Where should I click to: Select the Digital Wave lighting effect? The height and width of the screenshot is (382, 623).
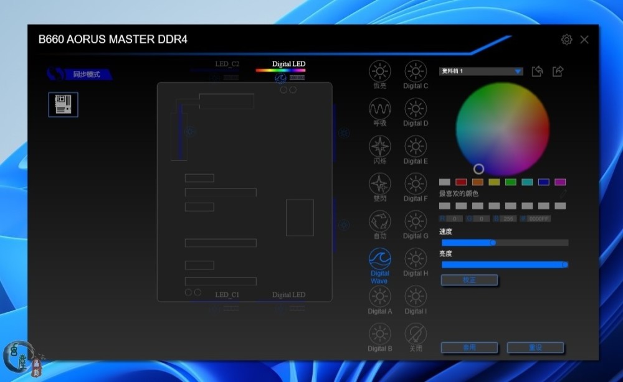coord(379,259)
